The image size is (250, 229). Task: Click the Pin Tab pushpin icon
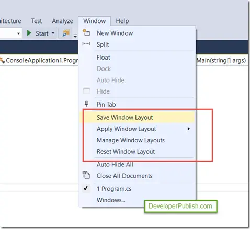(86, 104)
